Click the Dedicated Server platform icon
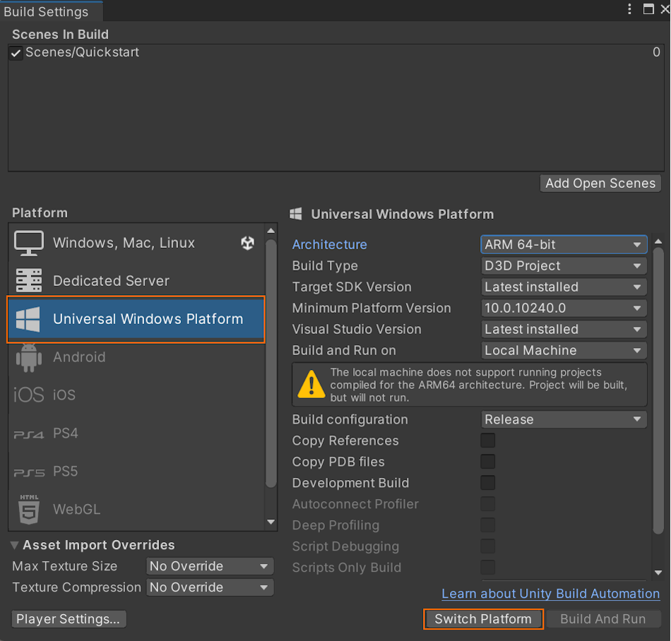 point(29,280)
